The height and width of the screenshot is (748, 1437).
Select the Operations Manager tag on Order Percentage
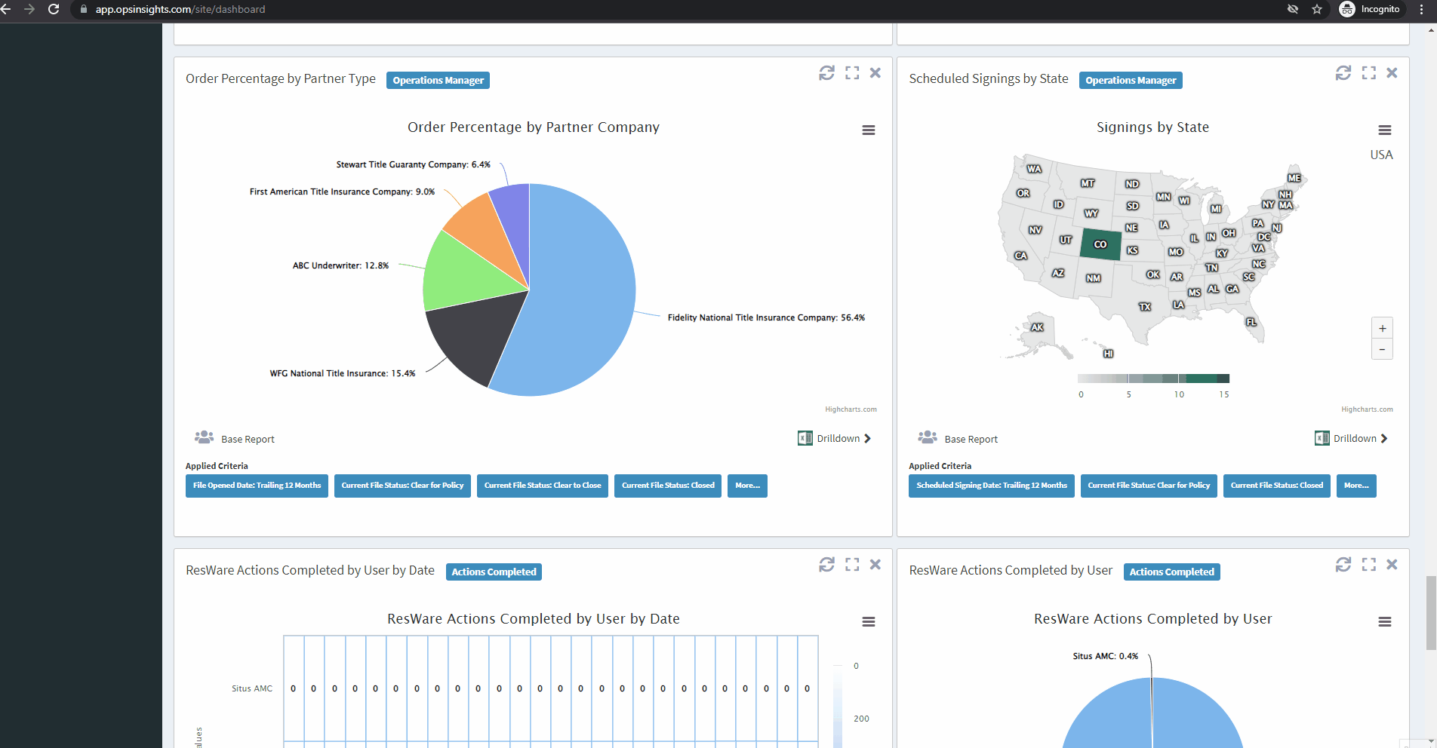[438, 81]
